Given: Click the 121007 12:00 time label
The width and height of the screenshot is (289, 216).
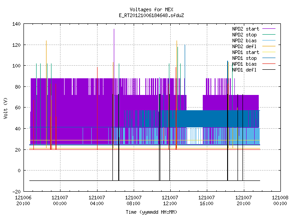Looking at the screenshot, I should point(170,201).
